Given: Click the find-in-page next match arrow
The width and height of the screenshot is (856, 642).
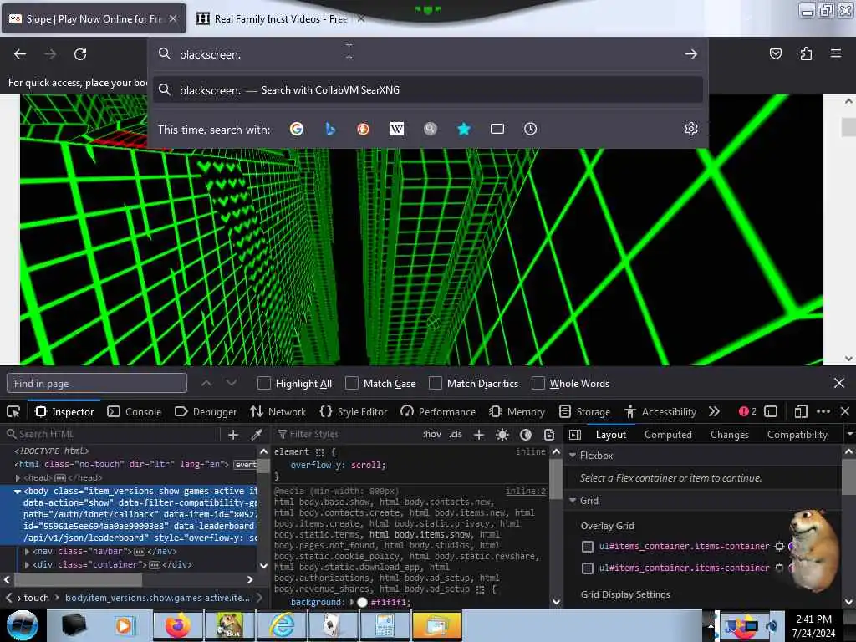Looking at the screenshot, I should pyautogui.click(x=232, y=383).
